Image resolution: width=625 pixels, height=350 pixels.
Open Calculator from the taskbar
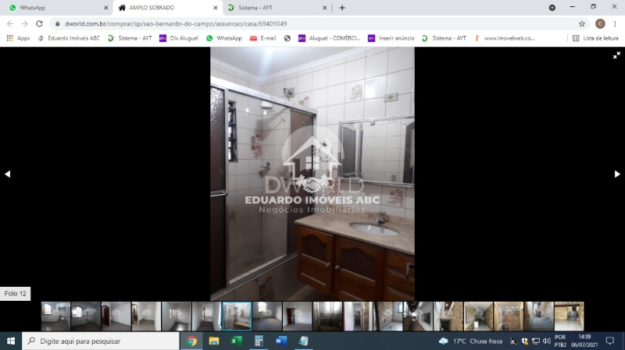pos(259,341)
